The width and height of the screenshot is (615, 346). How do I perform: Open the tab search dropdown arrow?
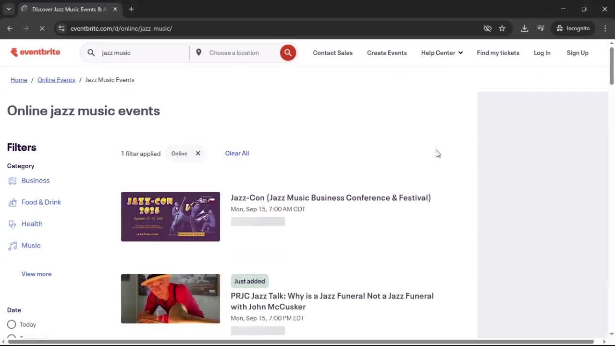(x=9, y=9)
